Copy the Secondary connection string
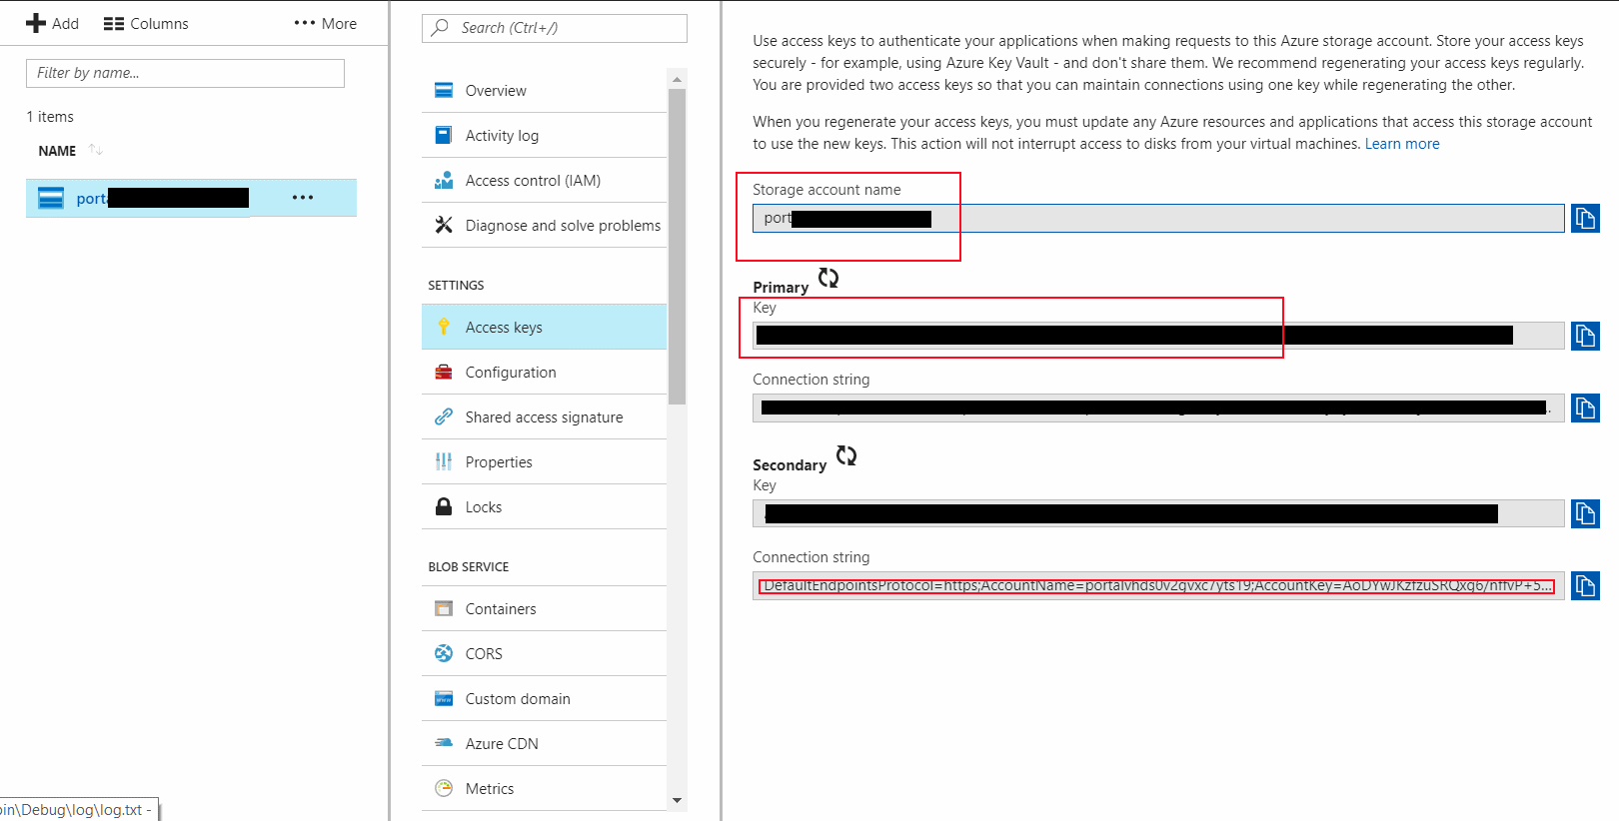This screenshot has height=821, width=1619. tap(1585, 585)
